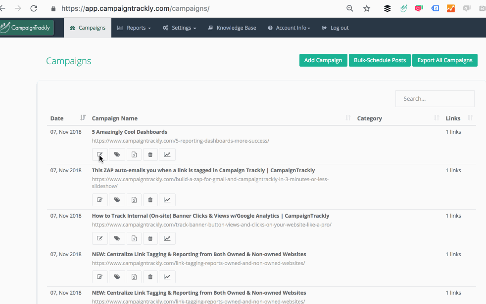Open the track-banner-button-views URL link
The width and height of the screenshot is (486, 304).
point(212,225)
